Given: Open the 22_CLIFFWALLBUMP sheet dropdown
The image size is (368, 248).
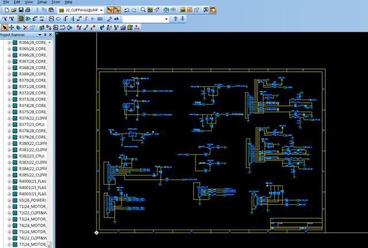Looking at the screenshot, I should (101, 10).
